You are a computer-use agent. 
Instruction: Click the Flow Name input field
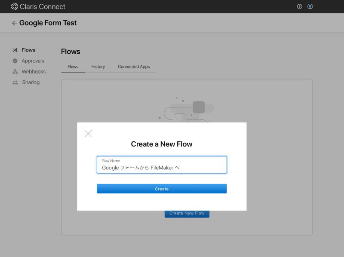tap(162, 165)
